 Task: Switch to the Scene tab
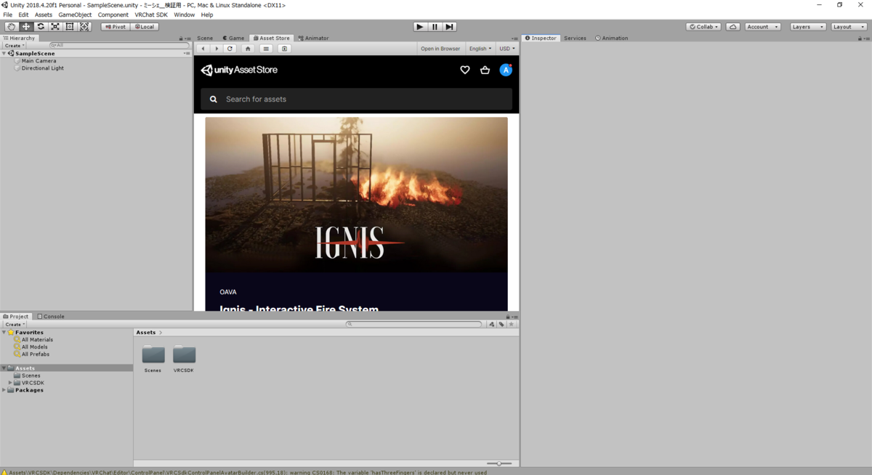coord(205,38)
